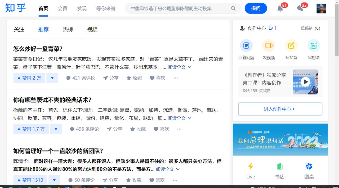Click the blue 提问 button
Screen dimensions: 339x188
click(x=256, y=8)
